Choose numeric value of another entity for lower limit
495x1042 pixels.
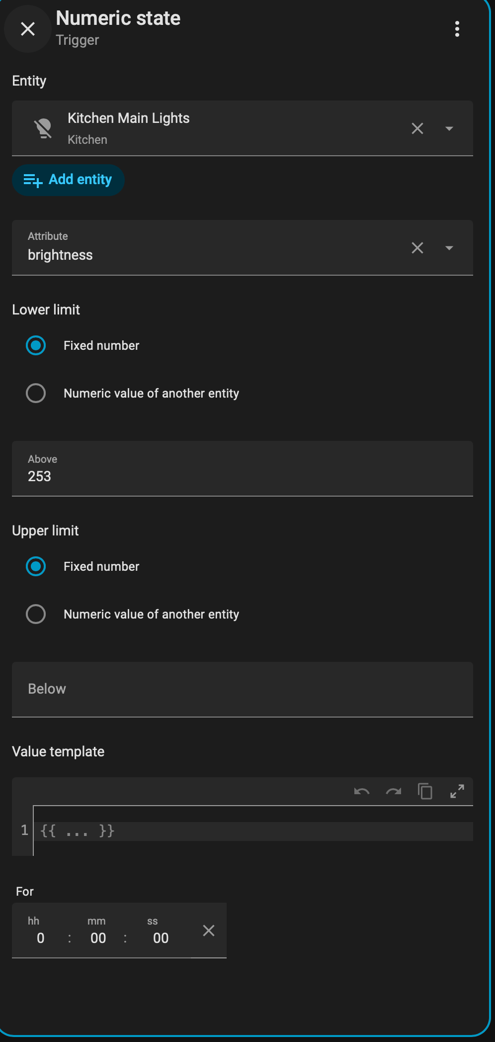pyautogui.click(x=35, y=394)
